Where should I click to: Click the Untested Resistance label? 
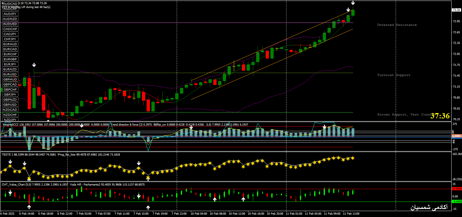coord(397,25)
